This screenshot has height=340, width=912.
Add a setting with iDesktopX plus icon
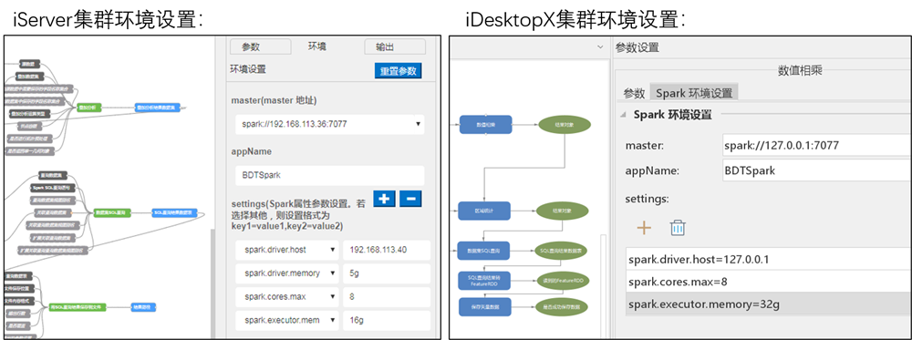coord(644,228)
